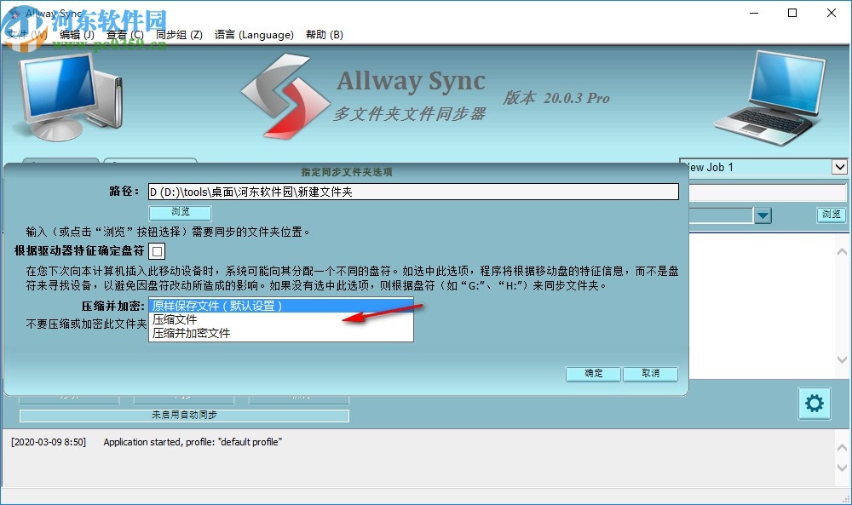
Task: Open the 帮助 menu
Action: 325,35
